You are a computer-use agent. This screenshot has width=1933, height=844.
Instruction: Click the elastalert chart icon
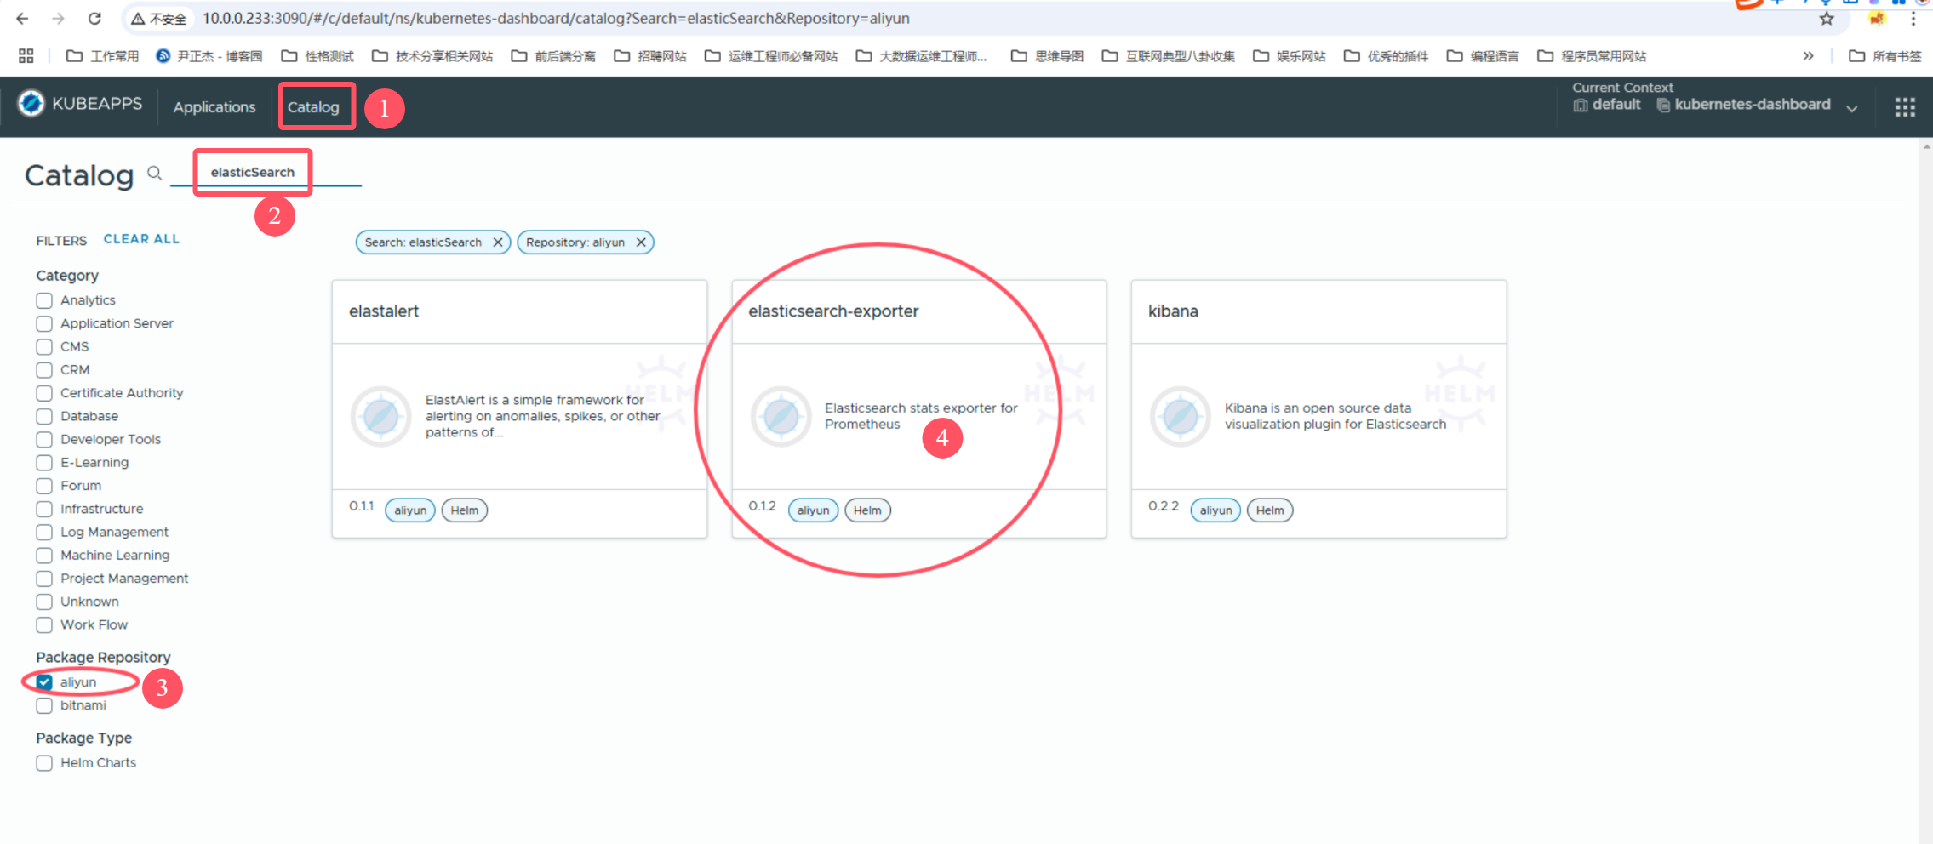[x=380, y=416]
